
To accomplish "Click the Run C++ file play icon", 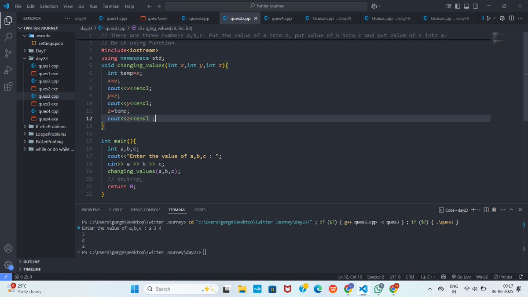I will tap(488, 18).
